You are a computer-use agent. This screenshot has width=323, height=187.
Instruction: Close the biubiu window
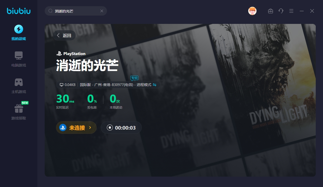pos(312,11)
